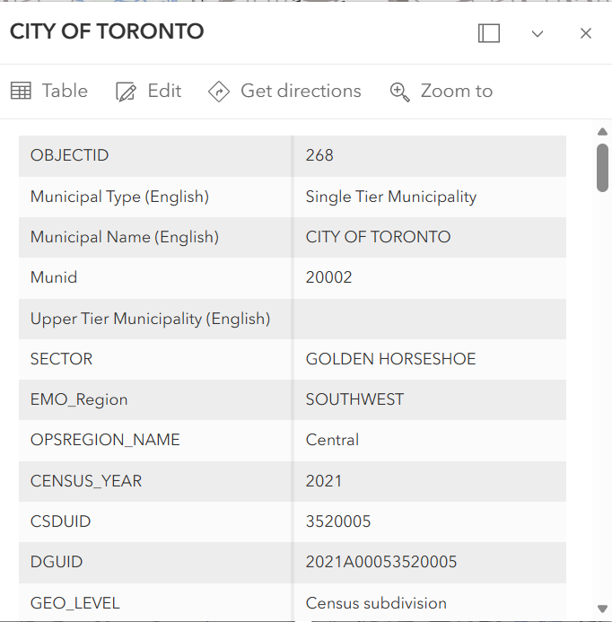
Task: Select the Census subdivision value
Action: 376,603
